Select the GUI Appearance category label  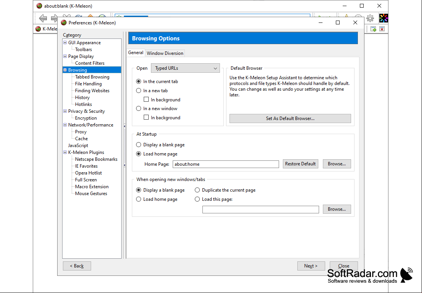[84, 43]
